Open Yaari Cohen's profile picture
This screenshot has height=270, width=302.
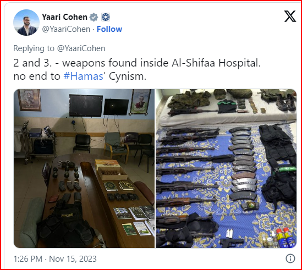tap(26, 23)
